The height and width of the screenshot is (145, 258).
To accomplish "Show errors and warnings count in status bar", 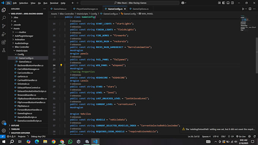I will click(x=11, y=136).
